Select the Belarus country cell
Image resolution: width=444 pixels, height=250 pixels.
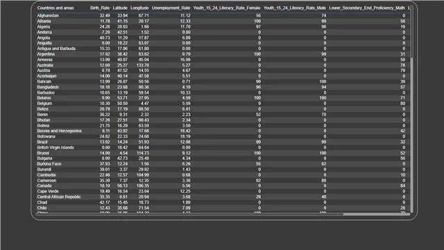(x=44, y=98)
